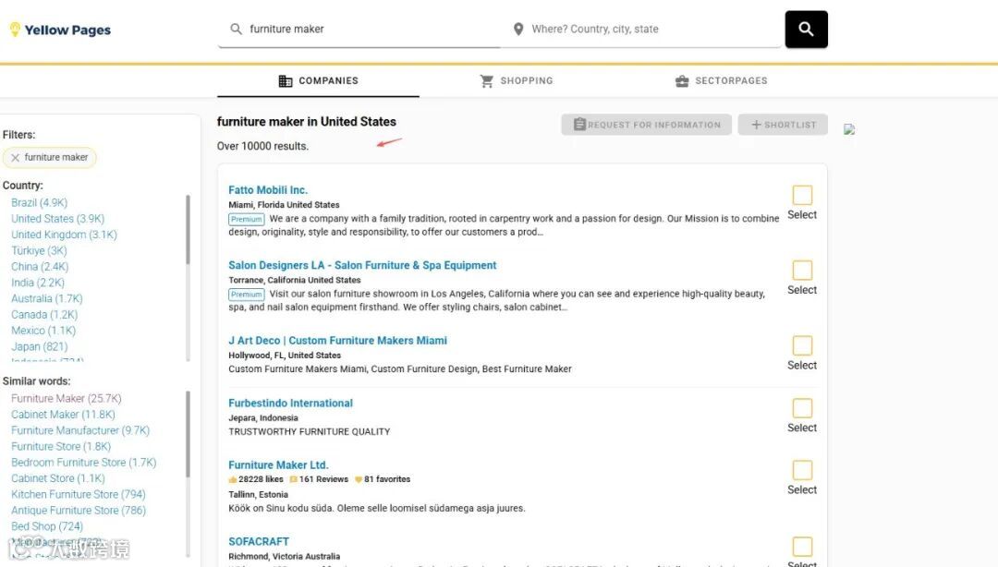
Task: Tick the Select checkbox for Salon Designers LA
Action: tap(802, 270)
